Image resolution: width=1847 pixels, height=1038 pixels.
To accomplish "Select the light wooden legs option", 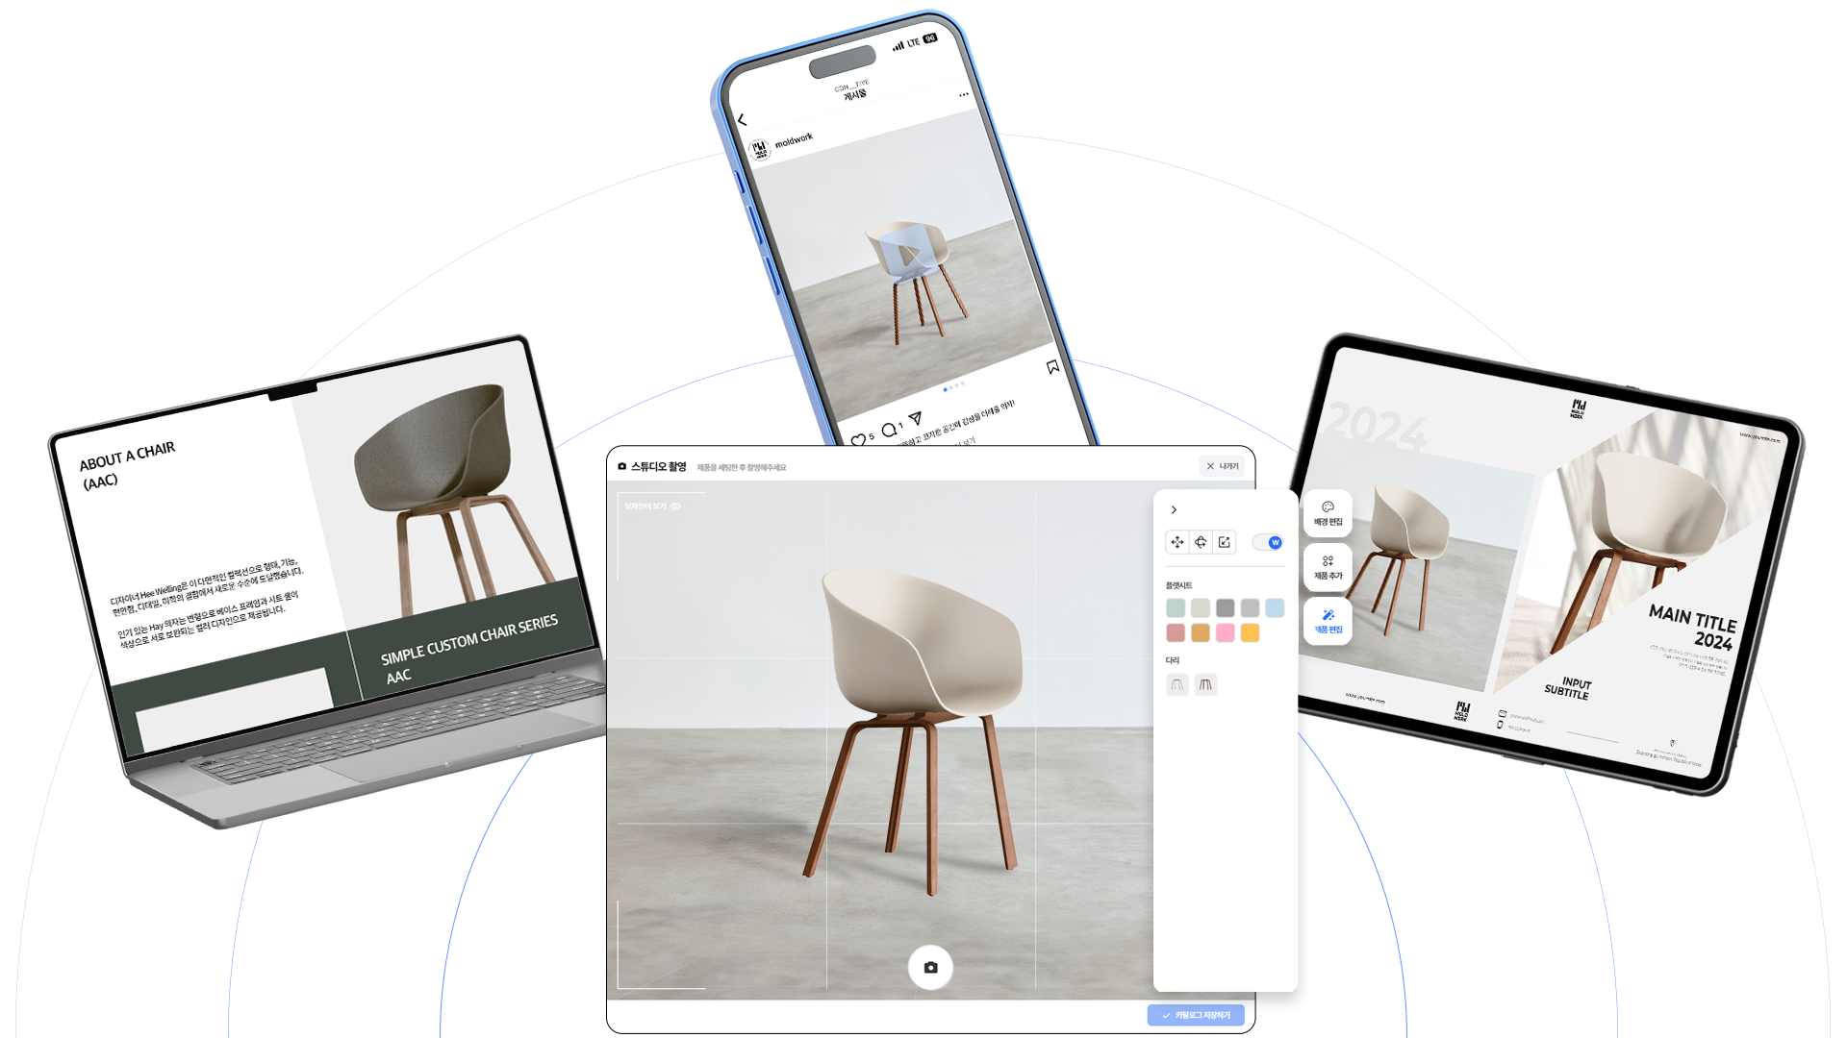I will click(1177, 684).
